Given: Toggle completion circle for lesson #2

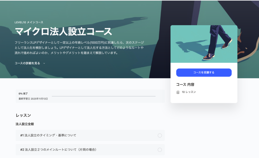Looking at the screenshot, I should pos(160,150).
